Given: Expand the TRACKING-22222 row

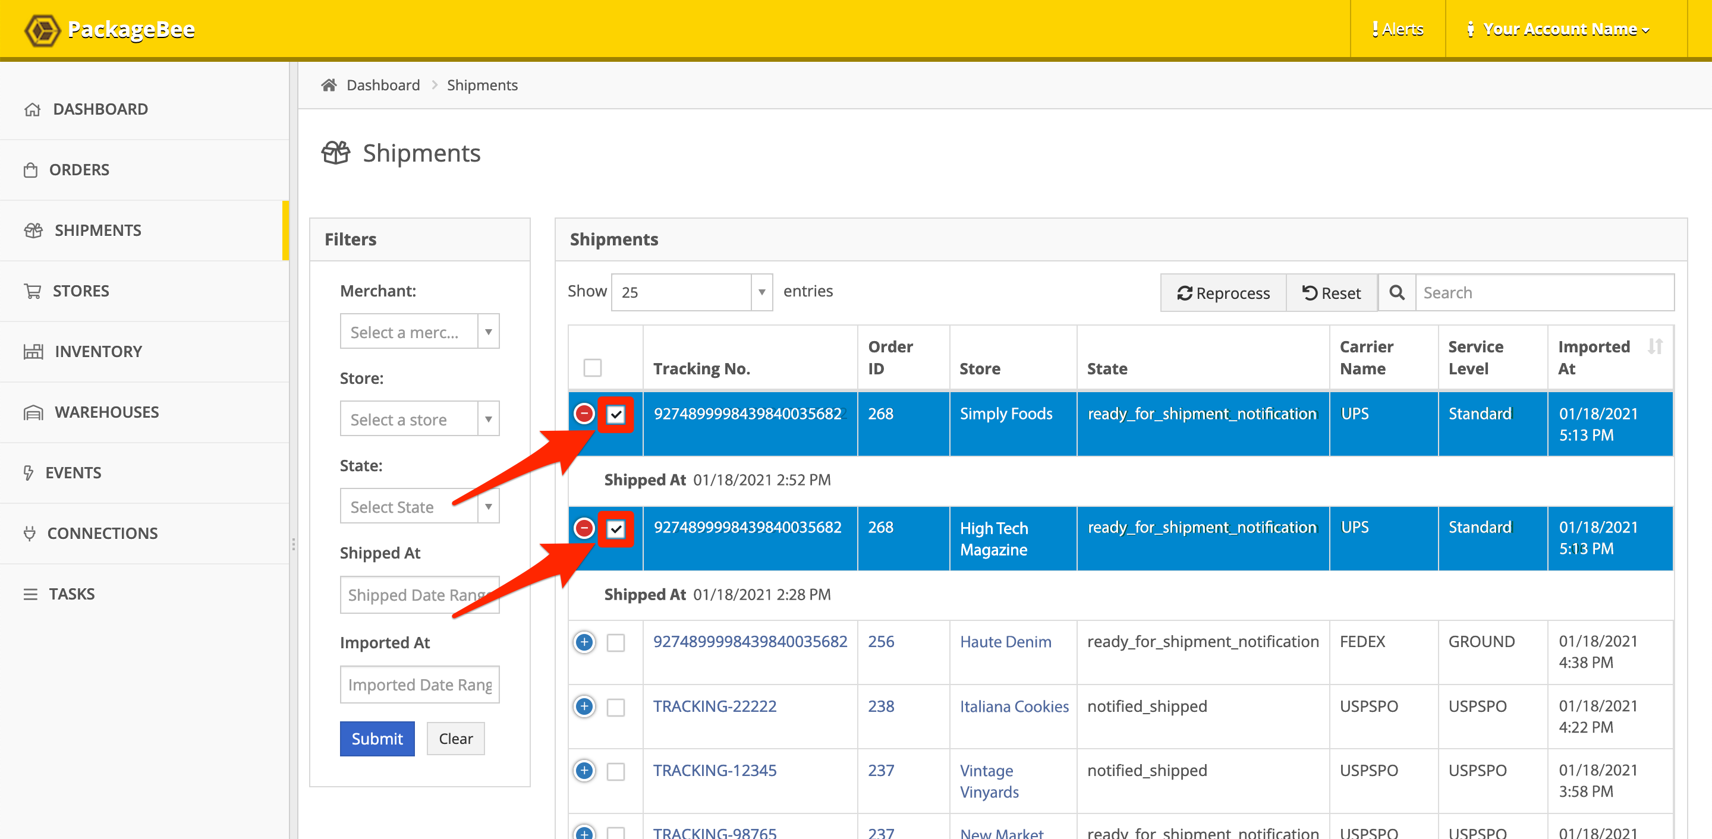Looking at the screenshot, I should pos(584,706).
